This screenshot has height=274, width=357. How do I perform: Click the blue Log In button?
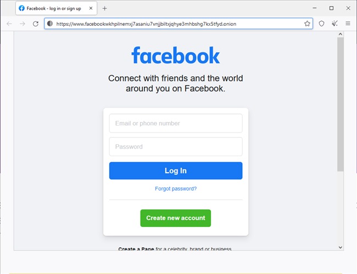click(x=176, y=170)
